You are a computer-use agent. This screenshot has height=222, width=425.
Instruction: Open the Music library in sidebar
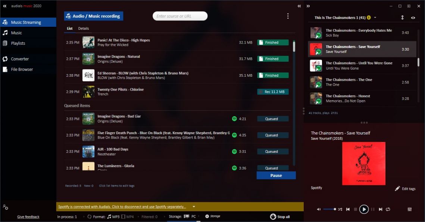[28, 33]
